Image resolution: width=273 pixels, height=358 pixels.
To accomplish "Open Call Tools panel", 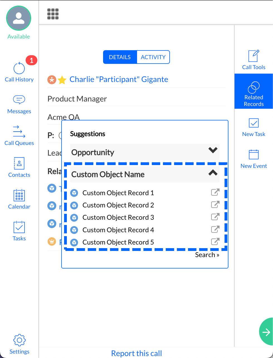I will click(253, 60).
